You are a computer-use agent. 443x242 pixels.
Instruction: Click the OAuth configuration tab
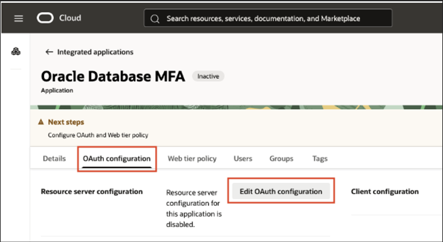pyautogui.click(x=117, y=159)
